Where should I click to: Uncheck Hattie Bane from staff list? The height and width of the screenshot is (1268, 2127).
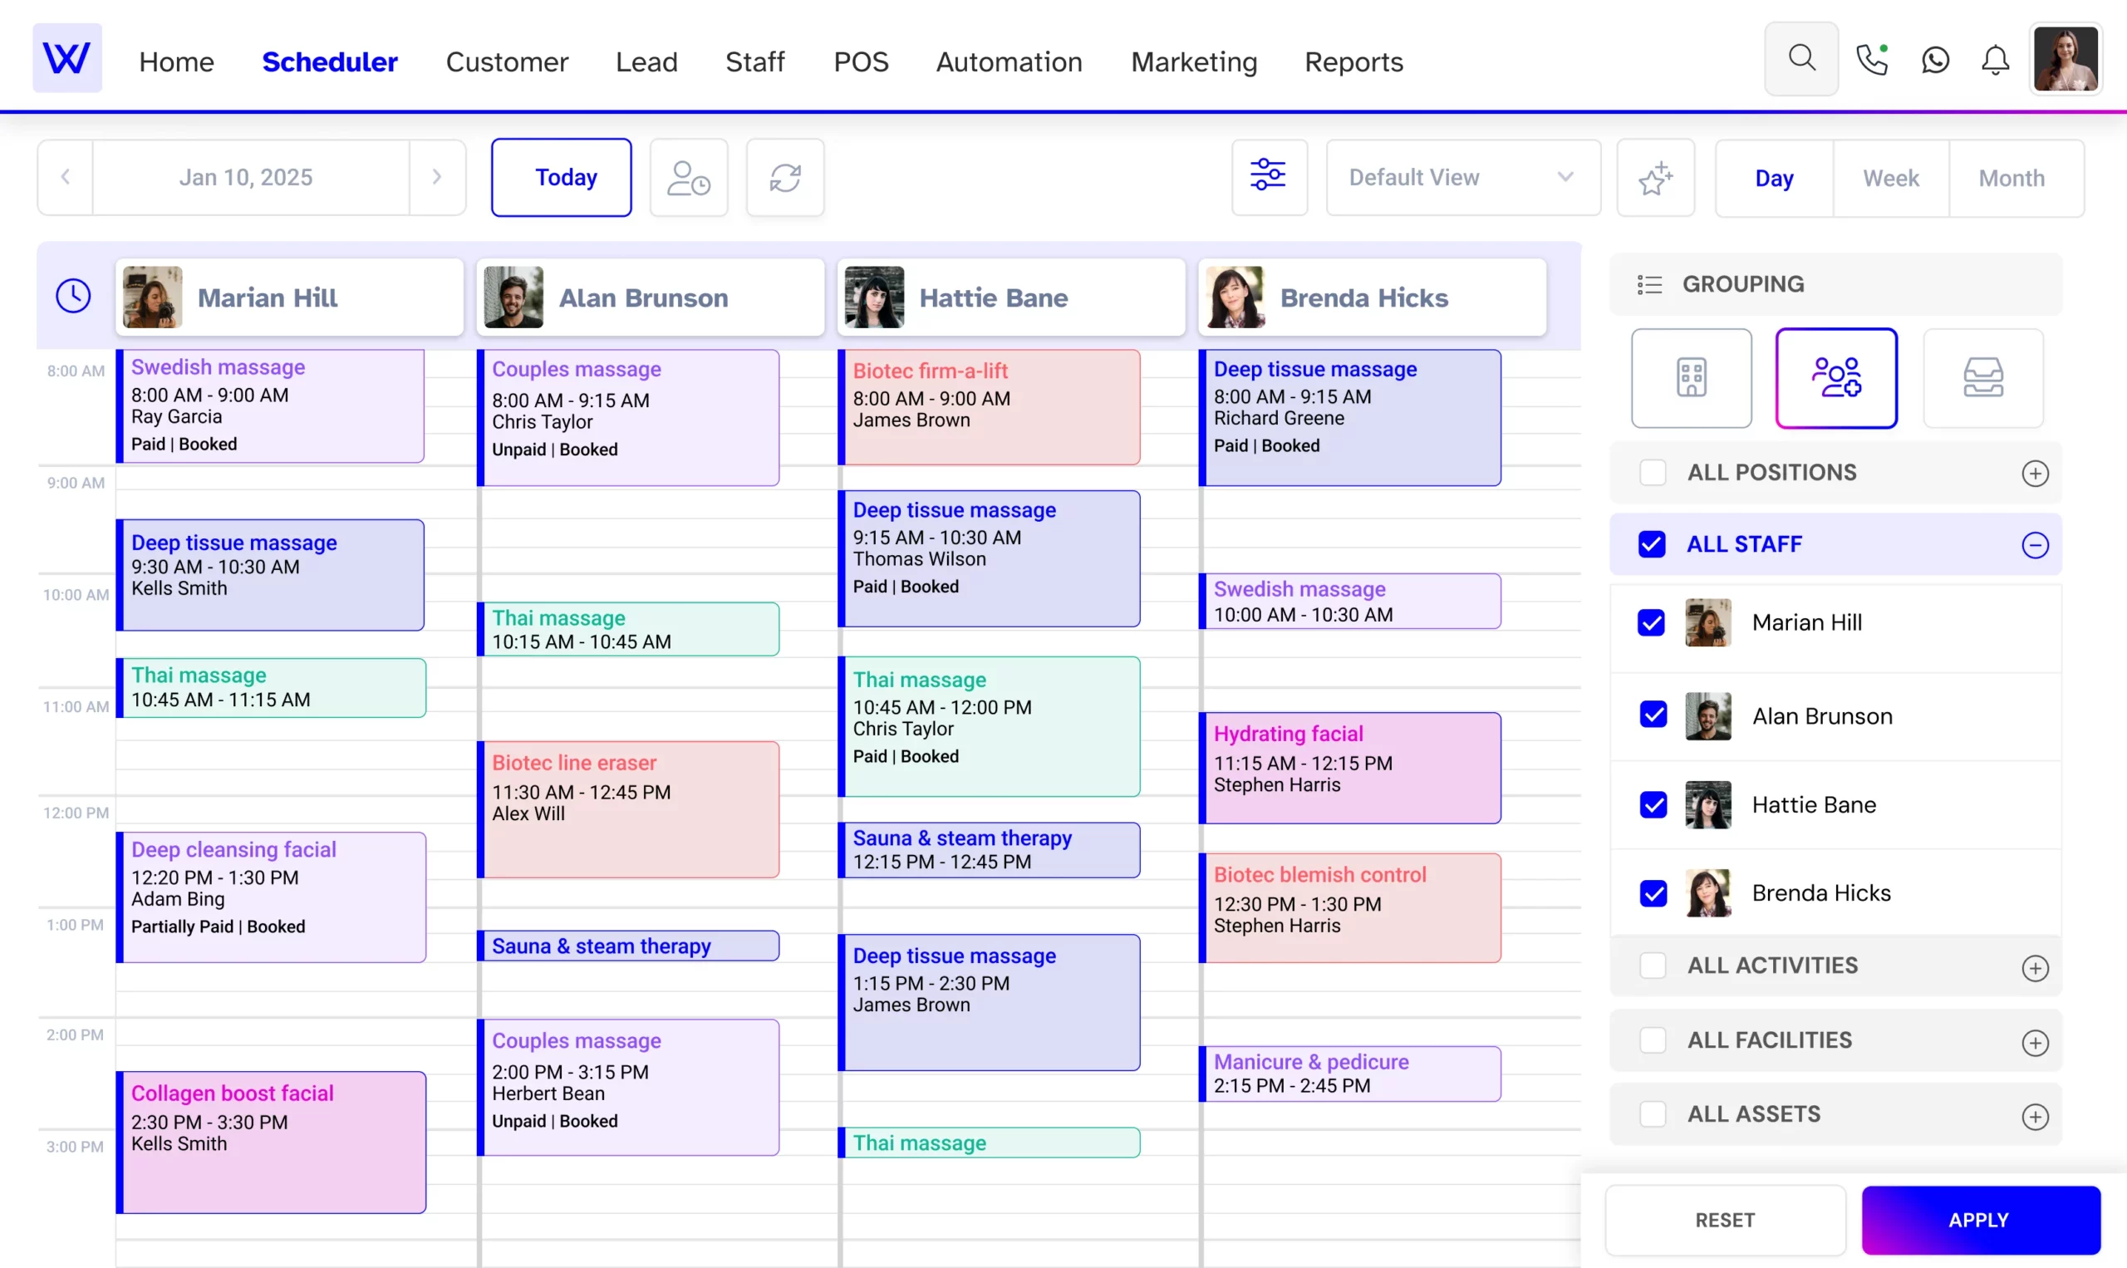(1655, 803)
